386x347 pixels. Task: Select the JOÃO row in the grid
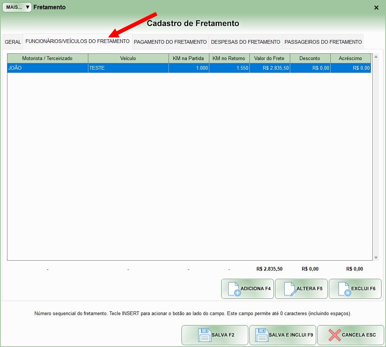48,68
